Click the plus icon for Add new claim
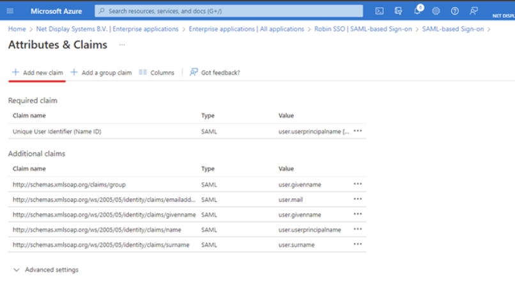This screenshot has width=515, height=290. pos(15,72)
